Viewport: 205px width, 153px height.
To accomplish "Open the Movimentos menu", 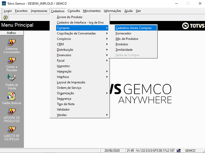I will pyautogui.click(x=92, y=11).
